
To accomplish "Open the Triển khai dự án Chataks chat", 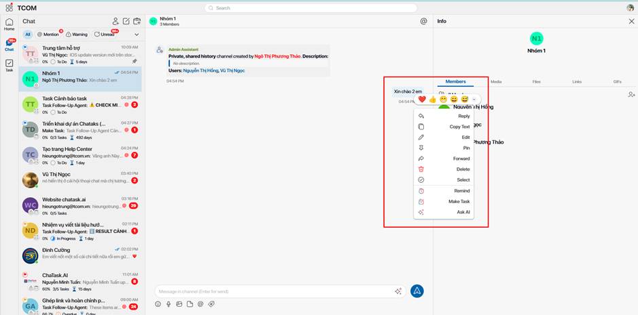I will point(82,130).
